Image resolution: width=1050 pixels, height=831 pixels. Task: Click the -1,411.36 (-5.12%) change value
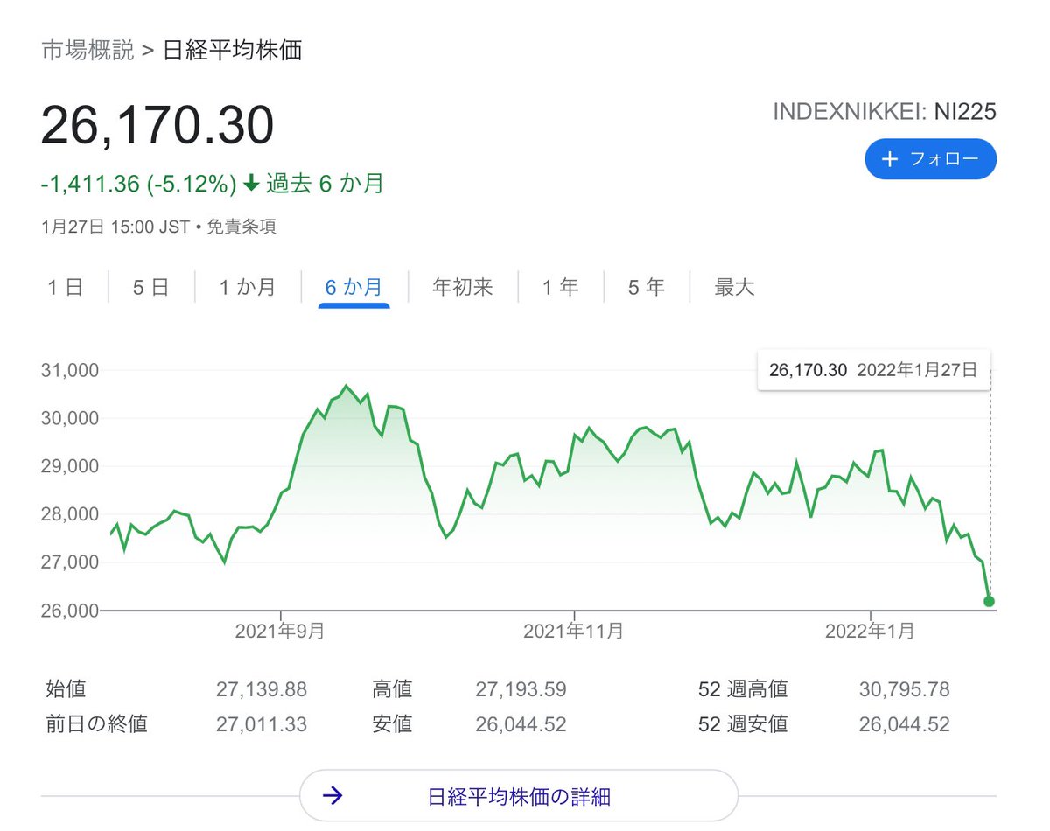pos(139,184)
